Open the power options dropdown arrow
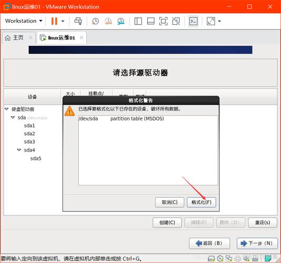 [x=63, y=21]
